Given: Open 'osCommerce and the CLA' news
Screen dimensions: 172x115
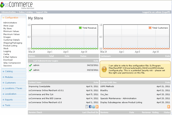Looking at the screenshot, I should pyautogui.click(x=41, y=94).
